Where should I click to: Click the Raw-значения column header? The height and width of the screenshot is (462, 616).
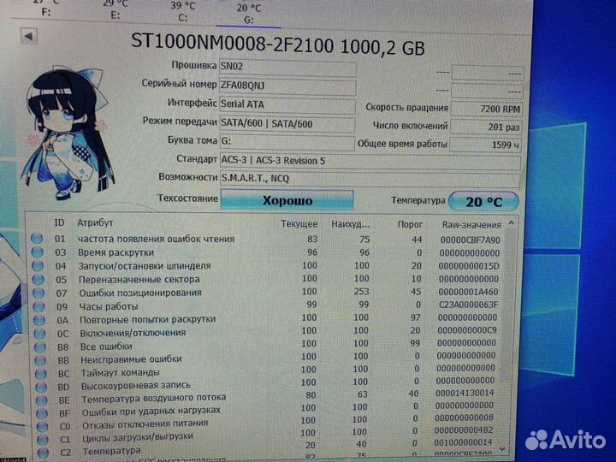click(471, 225)
